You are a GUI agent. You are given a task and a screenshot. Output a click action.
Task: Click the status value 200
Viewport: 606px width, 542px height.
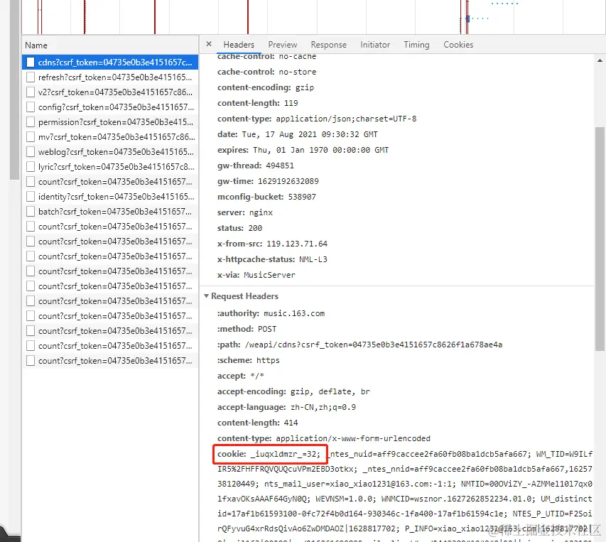(x=255, y=228)
